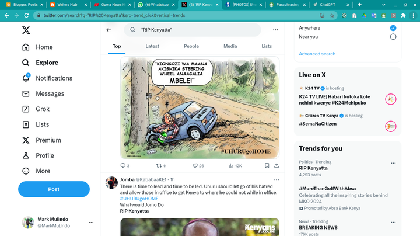Switch to the People tab
Screen dimensions: 420x236
click(x=191, y=46)
